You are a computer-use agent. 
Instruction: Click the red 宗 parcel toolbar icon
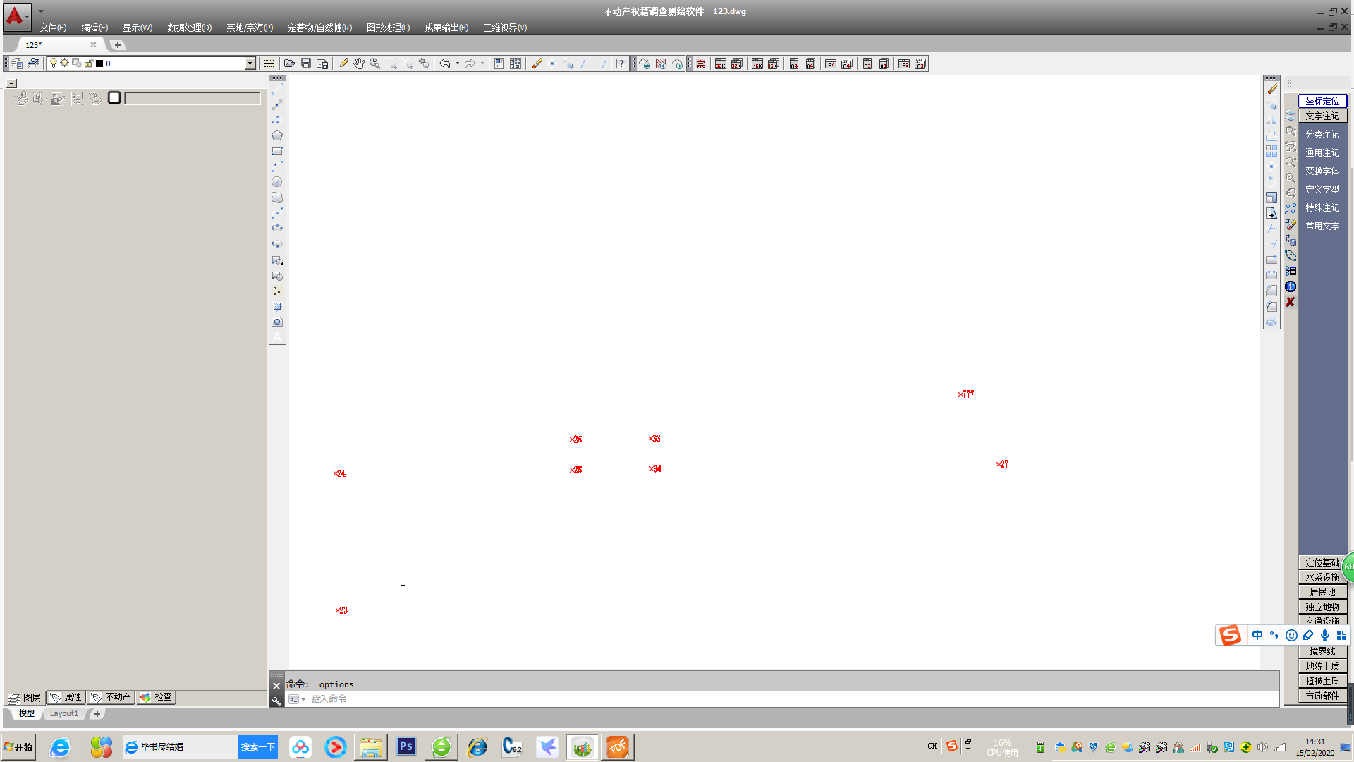tap(700, 64)
